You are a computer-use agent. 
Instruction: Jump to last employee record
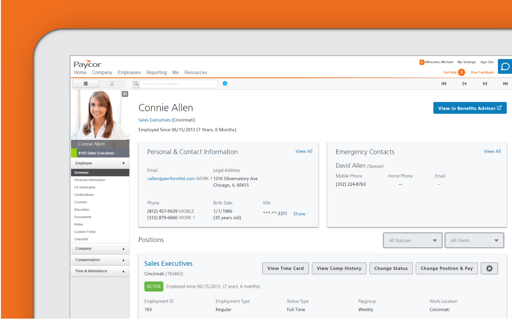[x=505, y=84]
